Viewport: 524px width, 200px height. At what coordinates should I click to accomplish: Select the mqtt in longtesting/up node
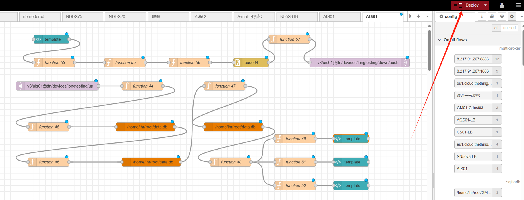(x=57, y=86)
